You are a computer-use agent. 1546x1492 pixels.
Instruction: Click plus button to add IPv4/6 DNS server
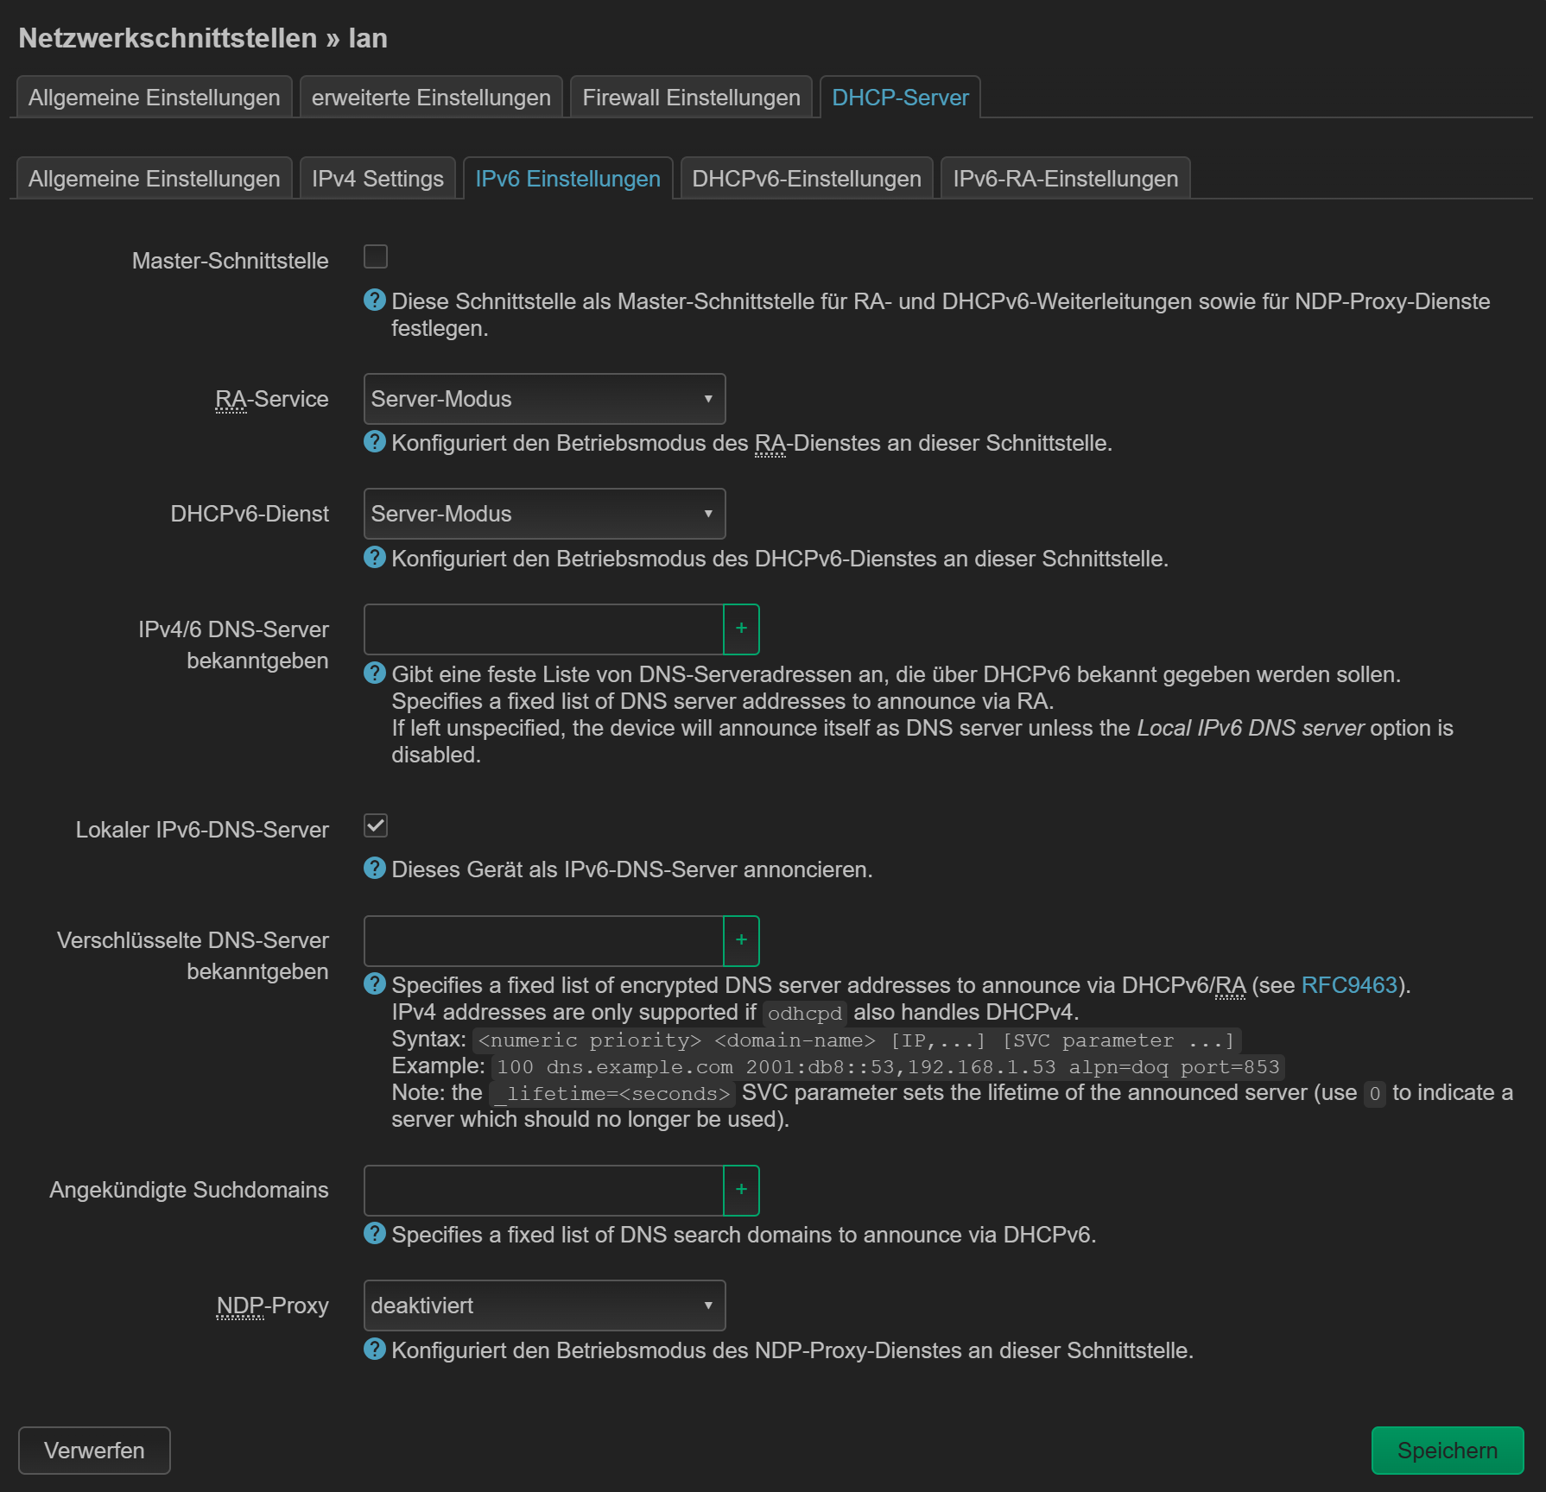[741, 629]
